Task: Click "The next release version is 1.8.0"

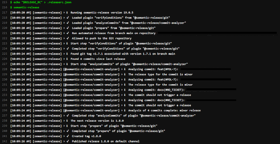Action: [97, 121]
